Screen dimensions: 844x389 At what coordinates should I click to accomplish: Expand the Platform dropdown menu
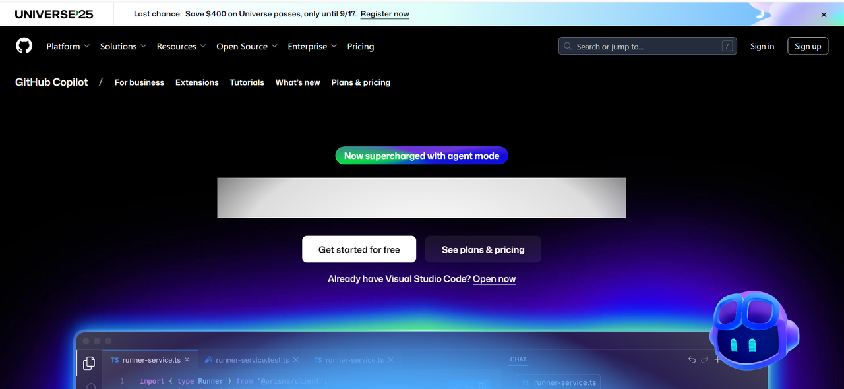(x=68, y=46)
